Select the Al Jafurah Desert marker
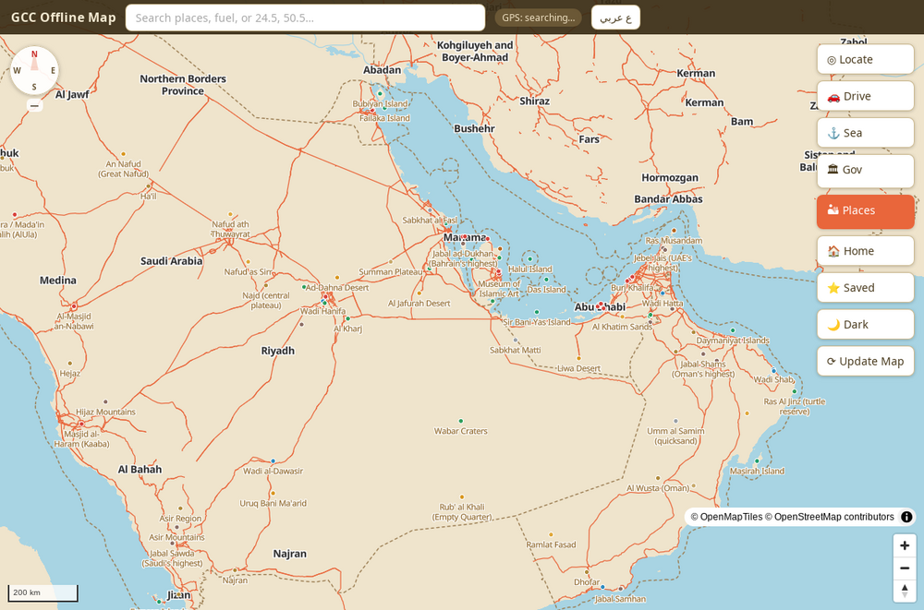Image resolution: width=924 pixels, height=610 pixels. pyautogui.click(x=419, y=293)
